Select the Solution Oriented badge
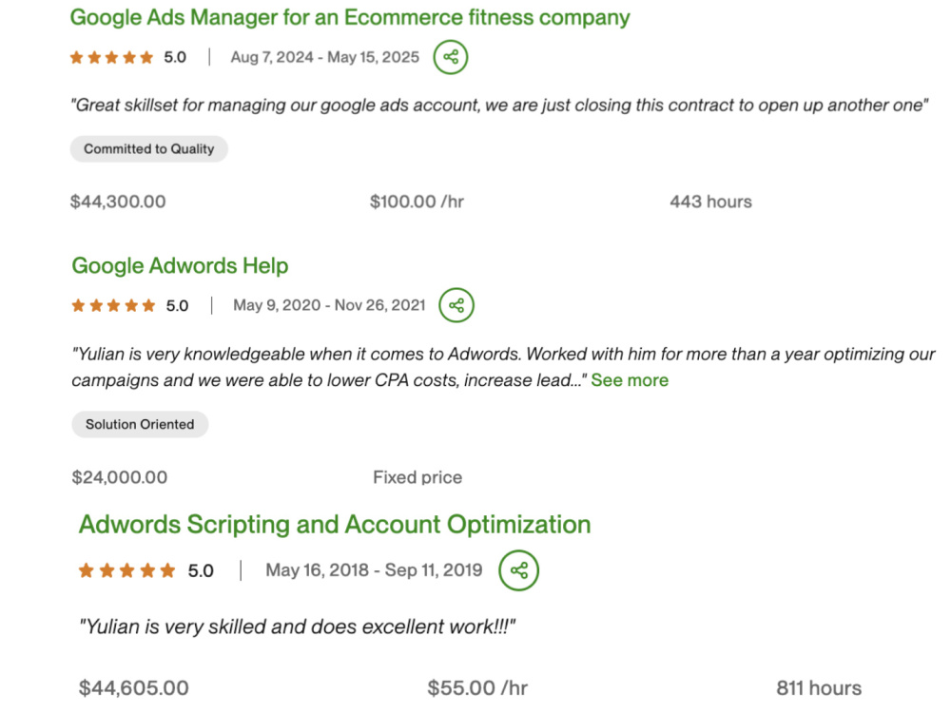 [140, 424]
